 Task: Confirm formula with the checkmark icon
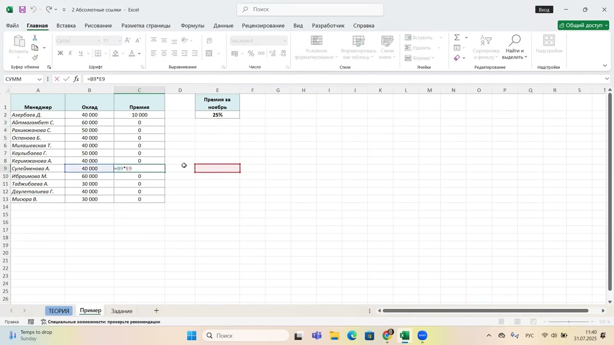66,79
